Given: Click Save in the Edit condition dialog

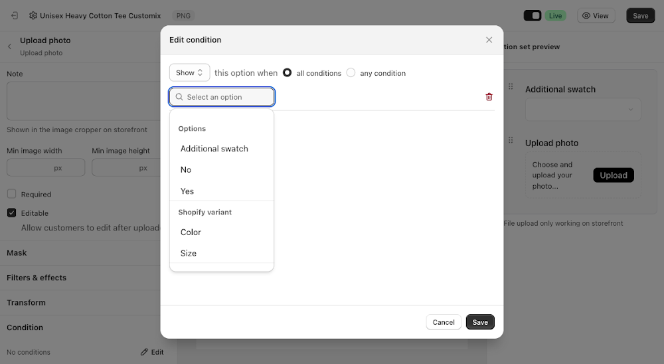Looking at the screenshot, I should [x=480, y=322].
